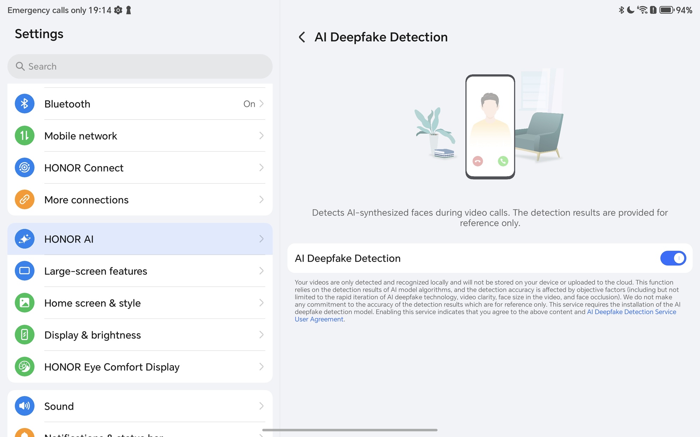Viewport: 700px width, 437px height.
Task: Tap the Large-screen features icon
Action: tap(24, 271)
